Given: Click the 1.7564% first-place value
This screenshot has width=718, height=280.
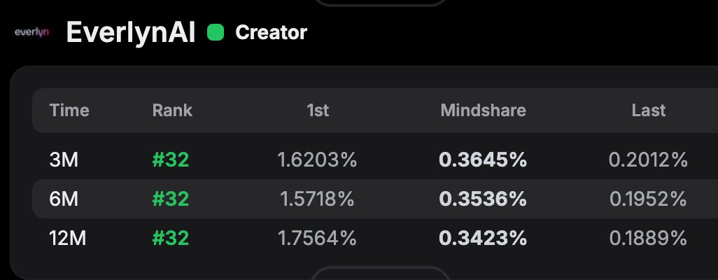Looking at the screenshot, I should (x=317, y=238).
